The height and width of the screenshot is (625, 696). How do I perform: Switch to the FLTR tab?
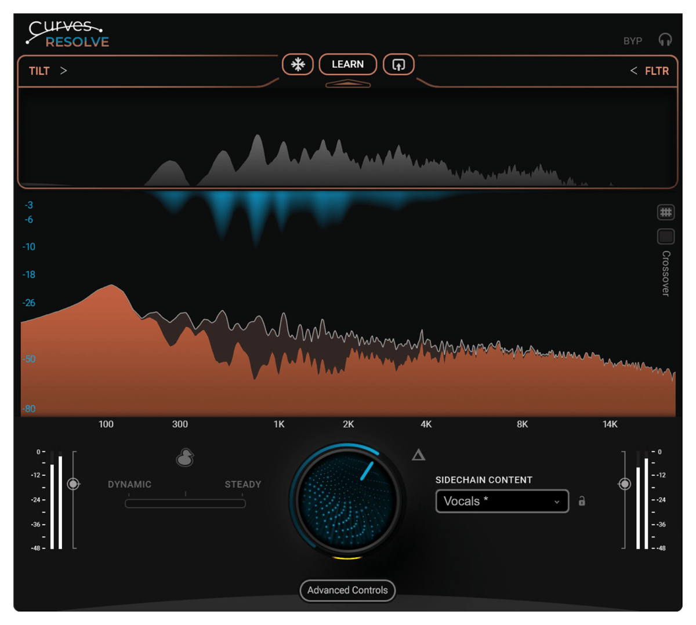tap(657, 71)
